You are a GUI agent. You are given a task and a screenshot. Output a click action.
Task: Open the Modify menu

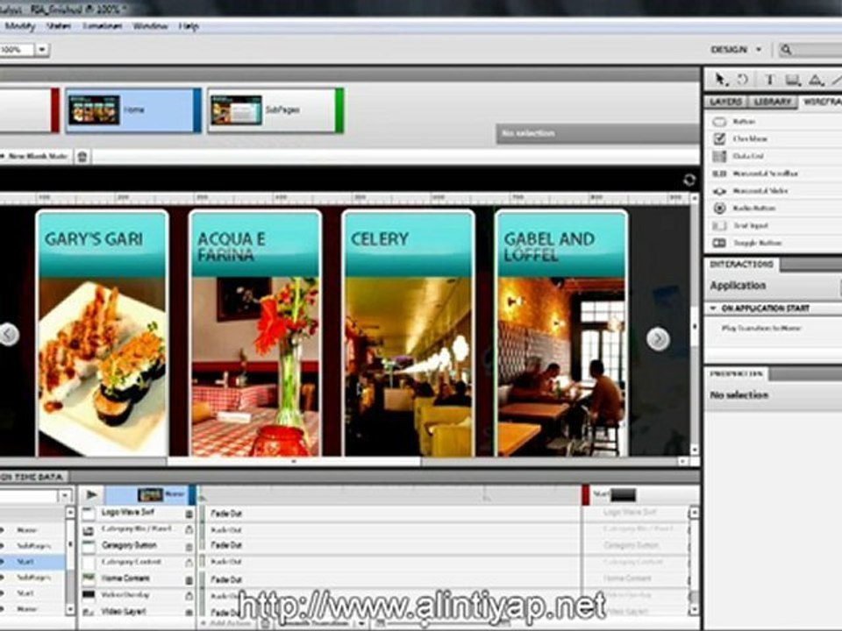point(19,25)
